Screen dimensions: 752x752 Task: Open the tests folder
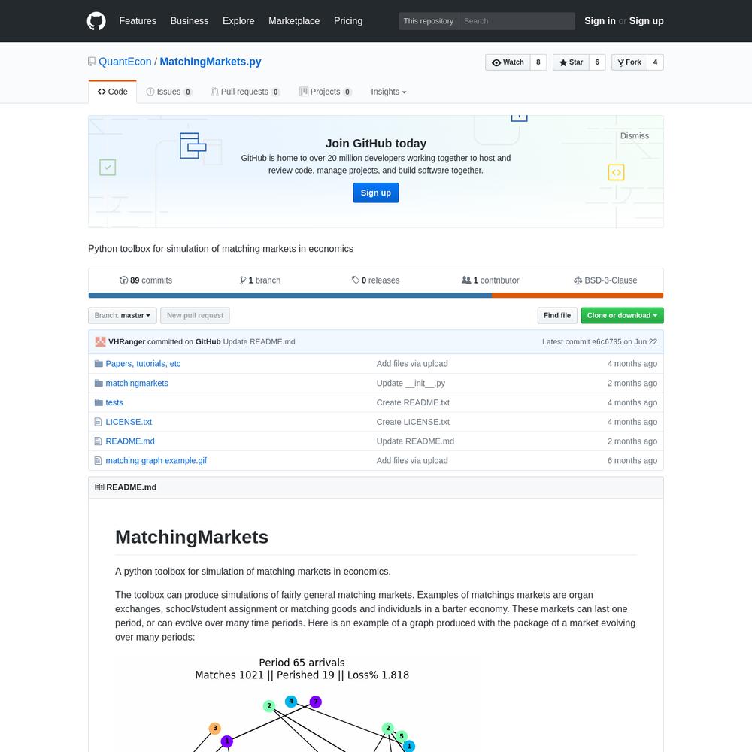coord(114,402)
